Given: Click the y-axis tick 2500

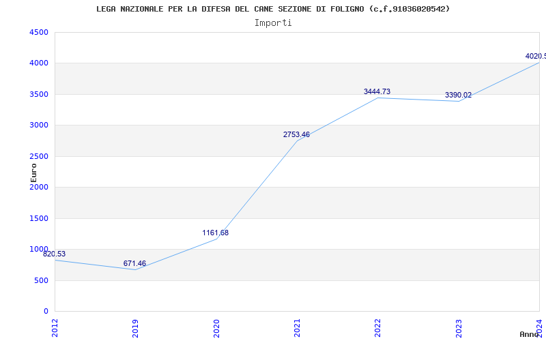Looking at the screenshot, I should [x=39, y=157].
